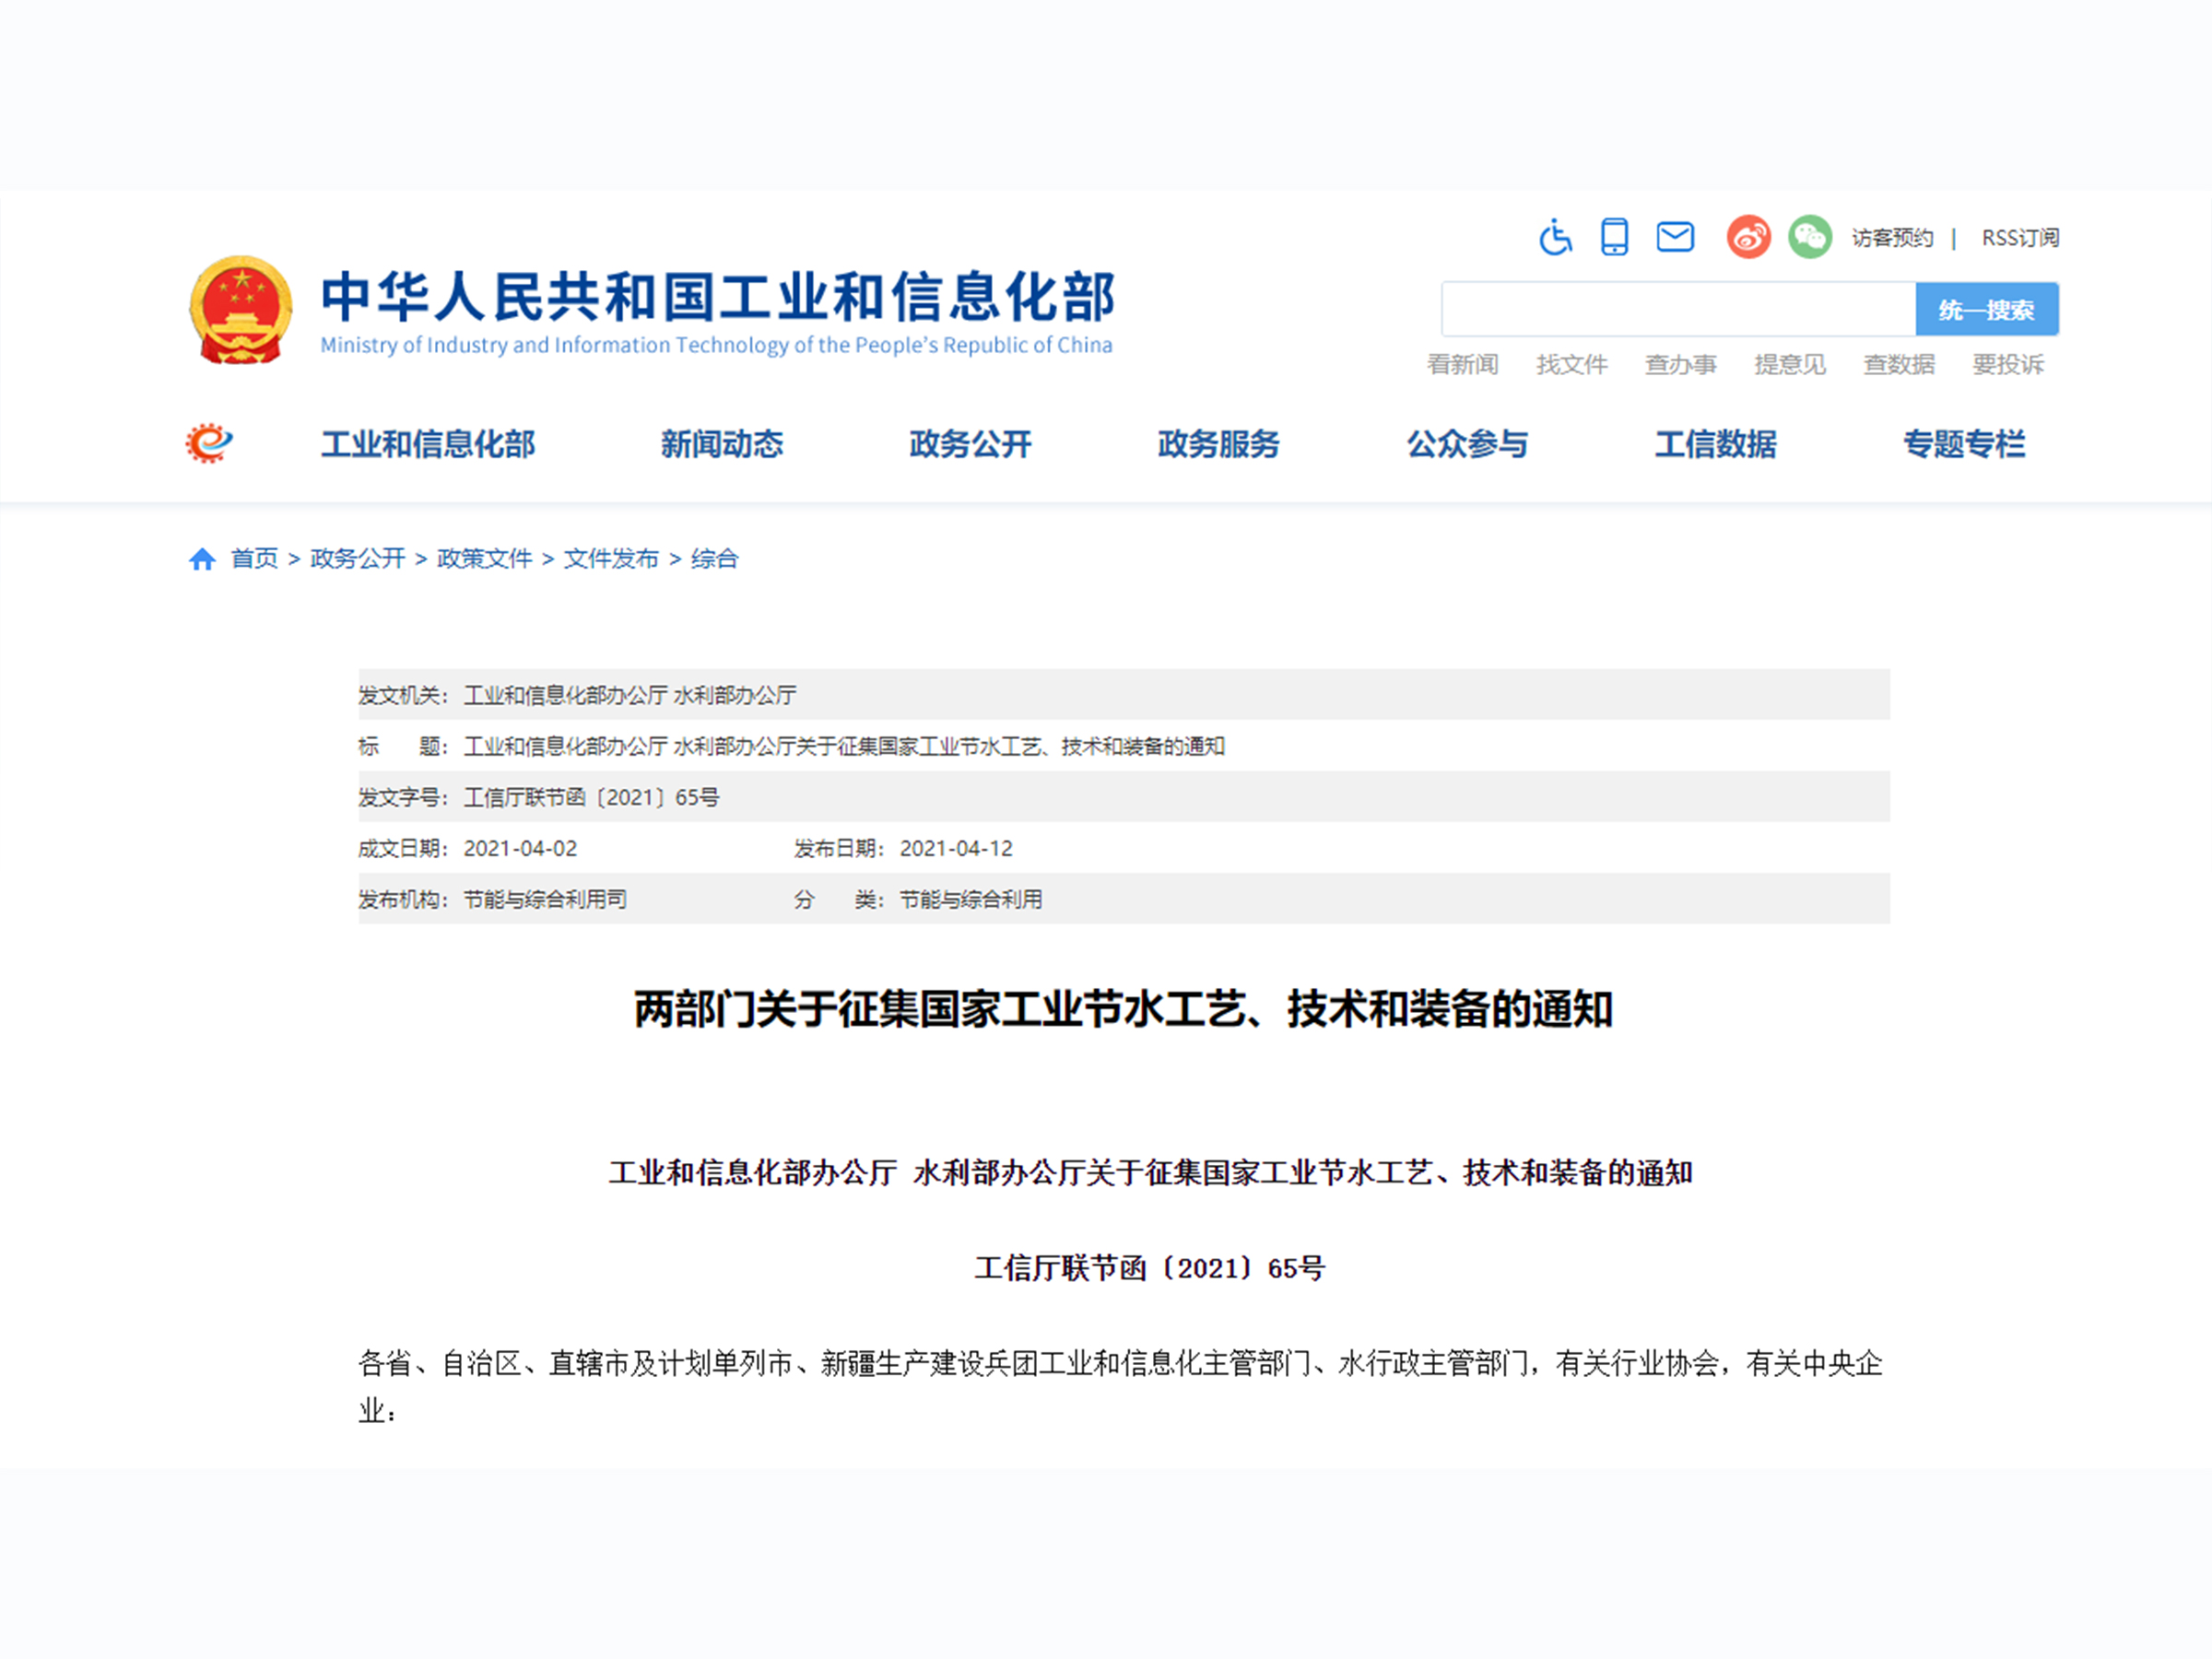Select 找文件 quick link

pyautogui.click(x=1572, y=364)
